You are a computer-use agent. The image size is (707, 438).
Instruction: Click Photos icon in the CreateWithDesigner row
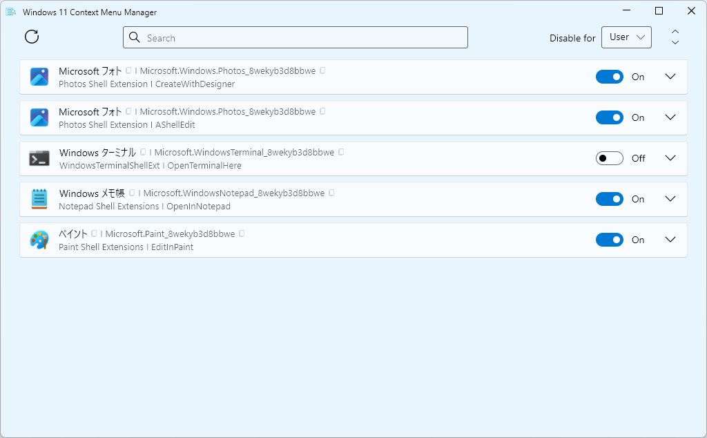point(39,77)
